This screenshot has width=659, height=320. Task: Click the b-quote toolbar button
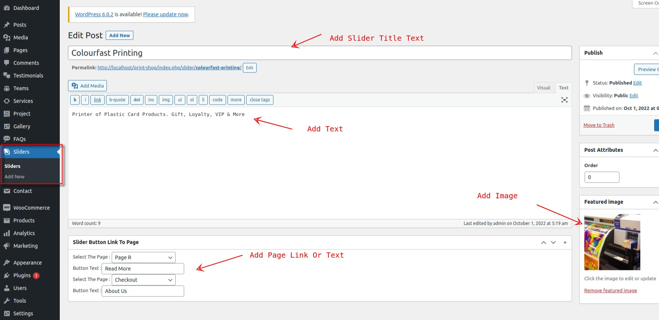click(x=117, y=100)
